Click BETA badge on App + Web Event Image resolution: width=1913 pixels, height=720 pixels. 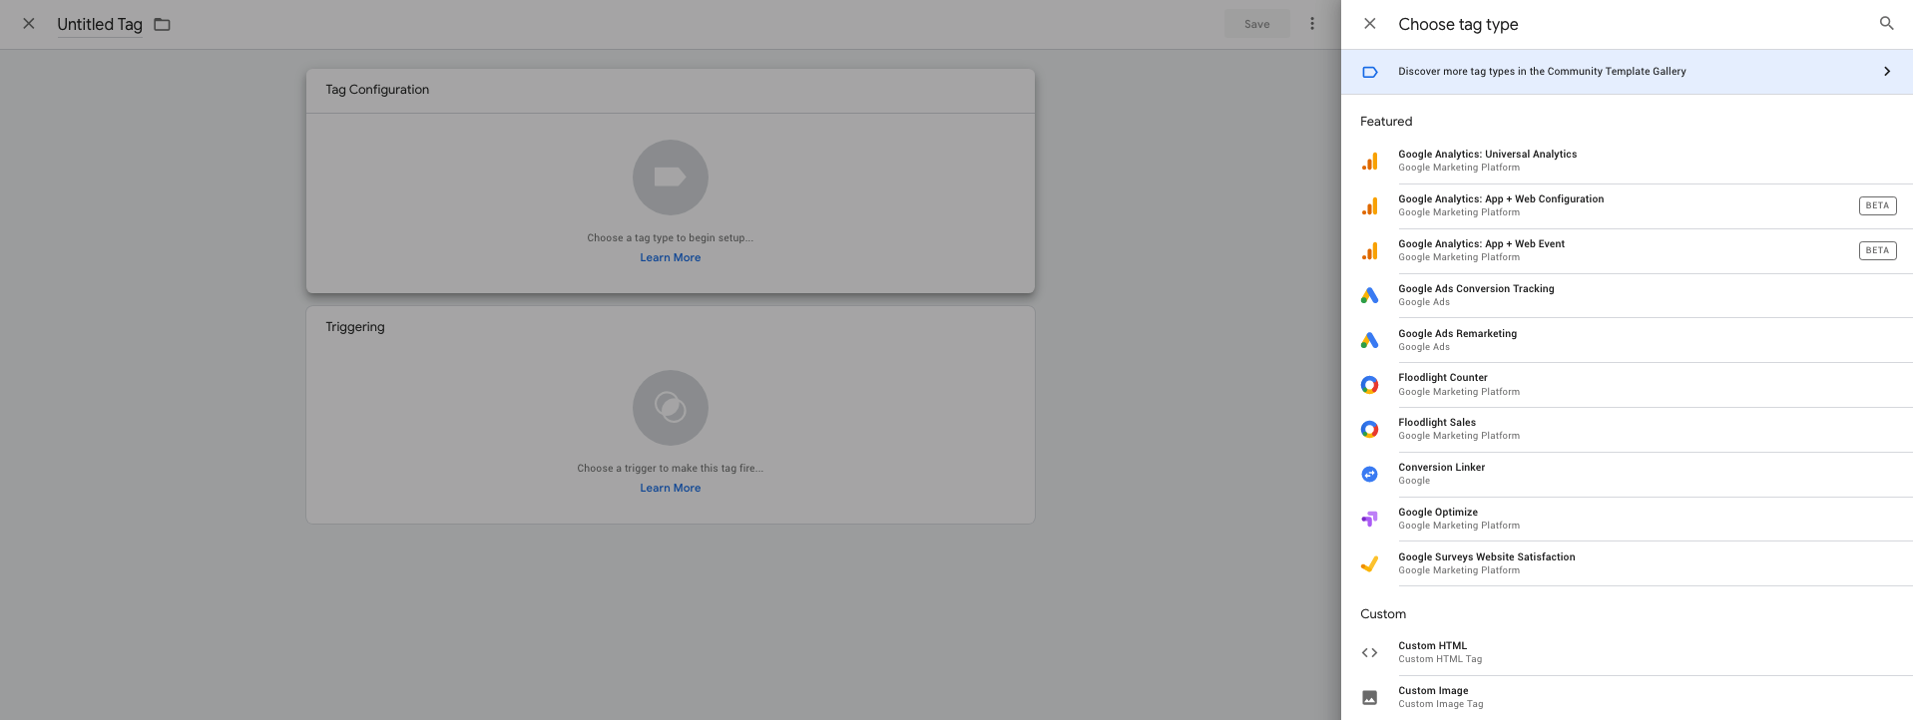1877,250
